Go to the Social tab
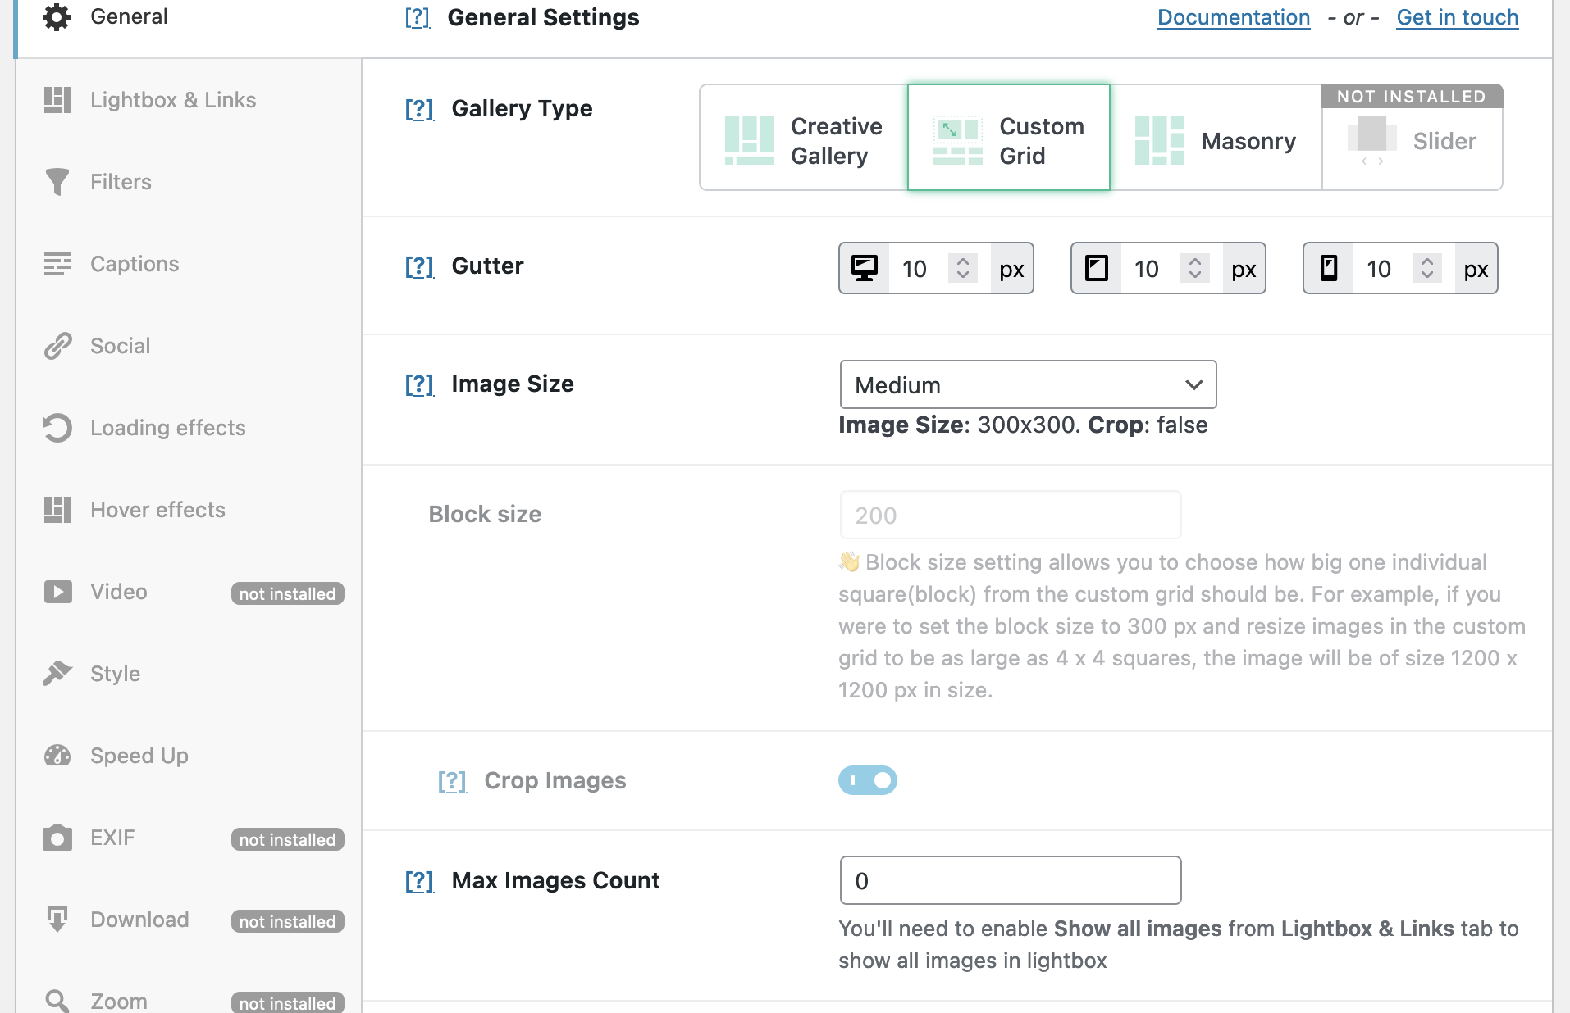This screenshot has width=1570, height=1013. pyautogui.click(x=189, y=346)
